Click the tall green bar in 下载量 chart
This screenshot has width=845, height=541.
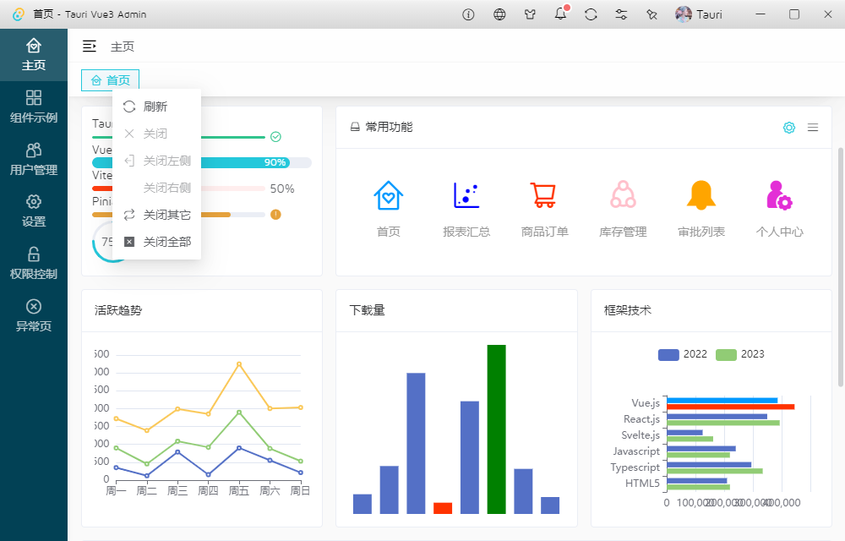click(496, 429)
